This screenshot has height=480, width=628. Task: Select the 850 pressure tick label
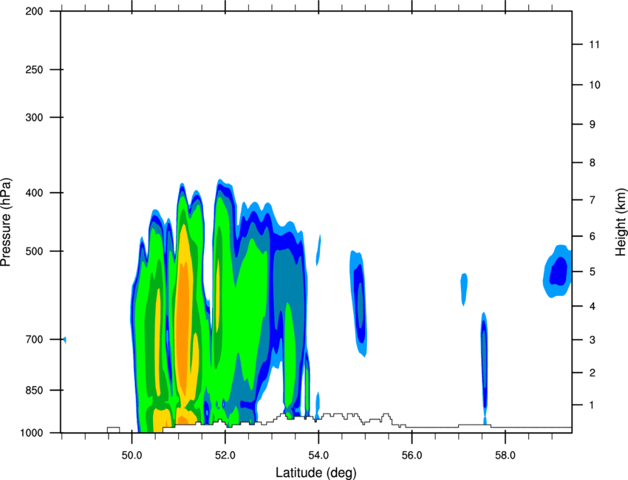(34, 390)
